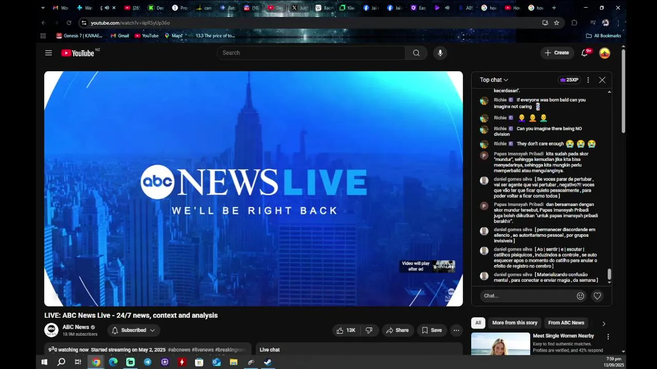Open Meet Single Women Nearby thumbnail
This screenshot has width=657, height=369.
[500, 344]
